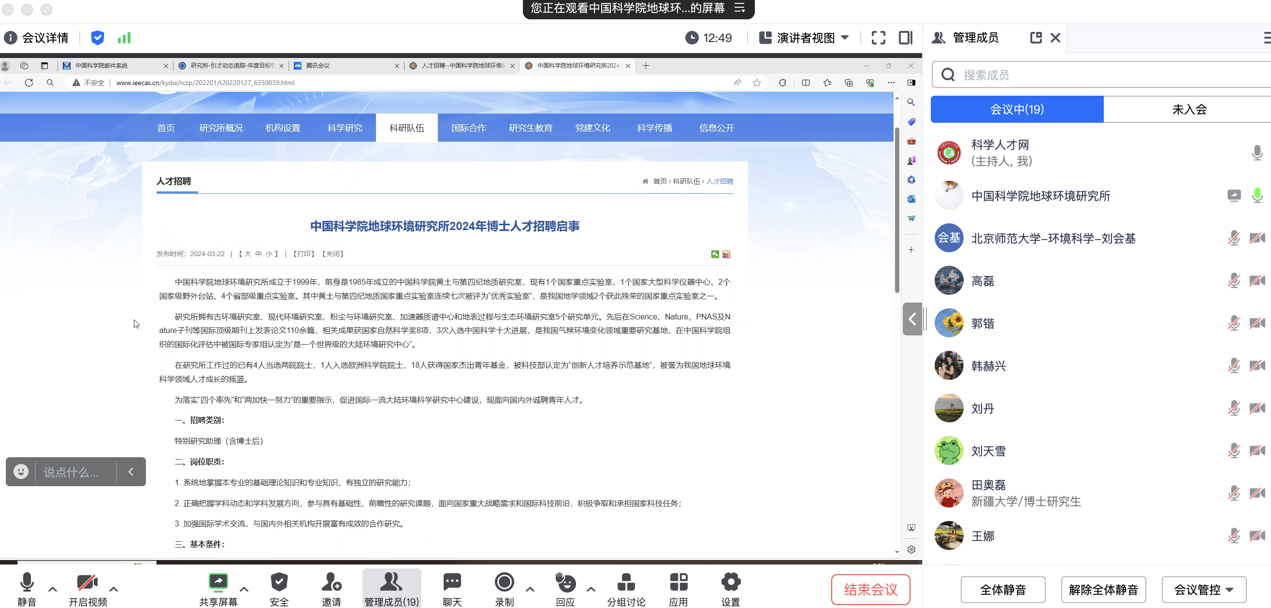This screenshot has width=1271, height=608.
Task: Expand recording options arrow beside 录制
Action: click(x=531, y=589)
